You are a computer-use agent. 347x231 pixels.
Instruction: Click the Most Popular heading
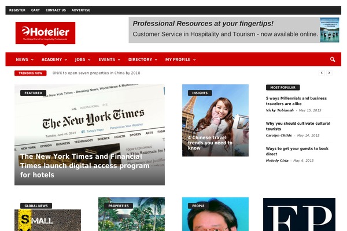[283, 88]
